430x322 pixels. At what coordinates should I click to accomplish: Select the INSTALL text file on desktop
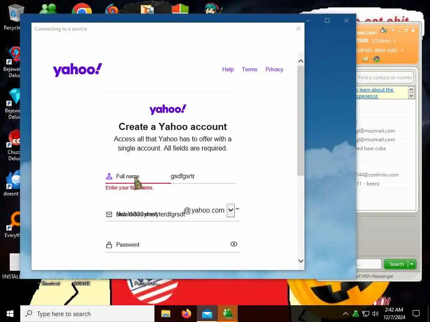point(11,265)
